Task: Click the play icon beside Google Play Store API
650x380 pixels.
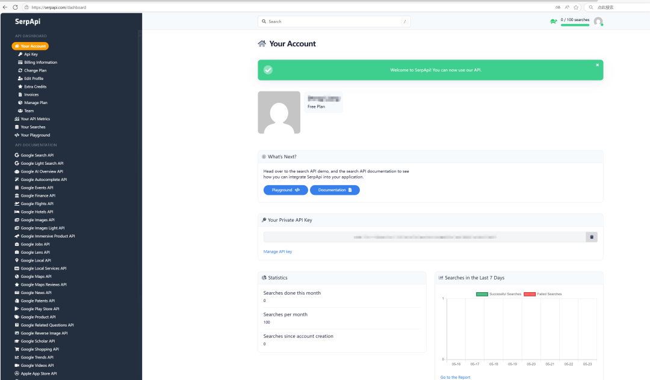Action: click(17, 309)
